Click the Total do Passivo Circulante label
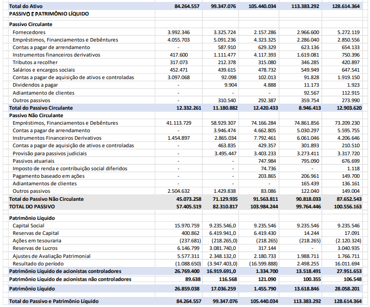Image resolution: width=370 pixels, height=307 pixels. click(41, 108)
